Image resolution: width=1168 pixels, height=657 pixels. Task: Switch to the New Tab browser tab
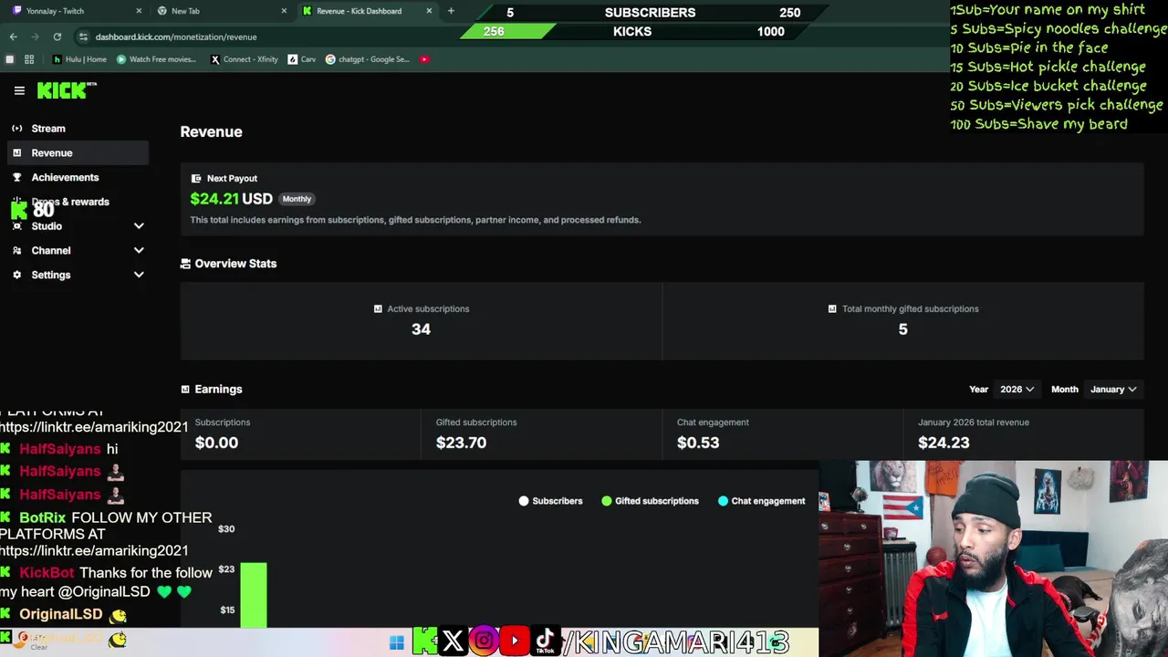(x=221, y=11)
